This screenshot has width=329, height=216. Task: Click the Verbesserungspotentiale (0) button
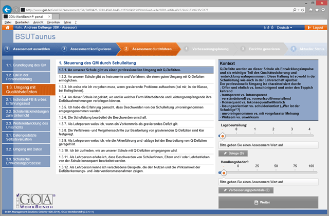tap(246, 190)
